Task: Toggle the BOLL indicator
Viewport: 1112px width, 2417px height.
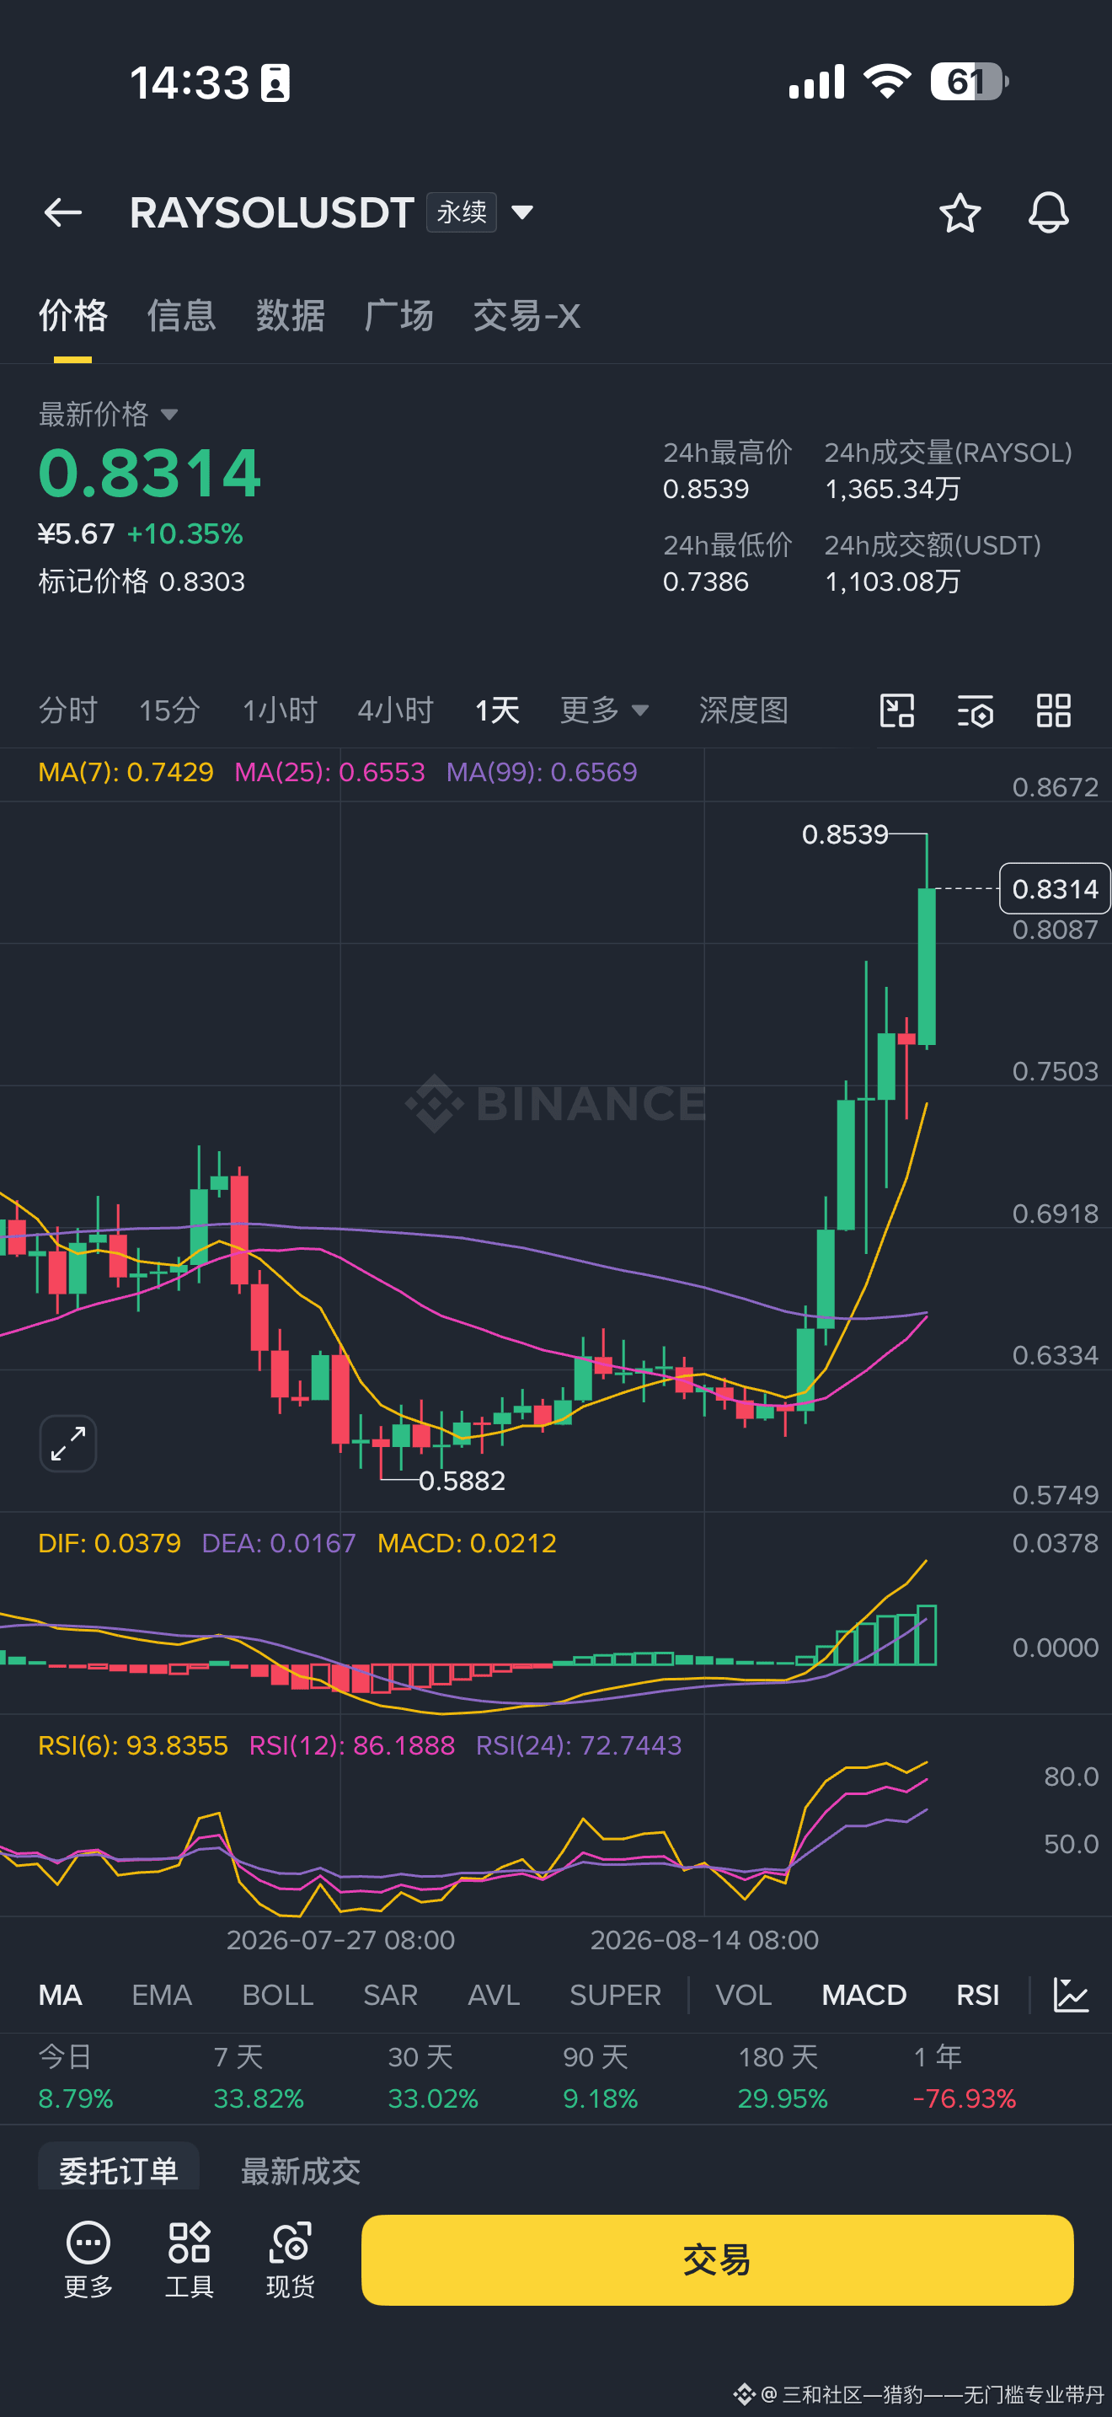Action: (x=277, y=1995)
